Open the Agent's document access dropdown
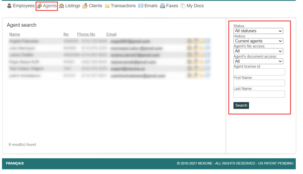303x174 pixels. coord(258,61)
